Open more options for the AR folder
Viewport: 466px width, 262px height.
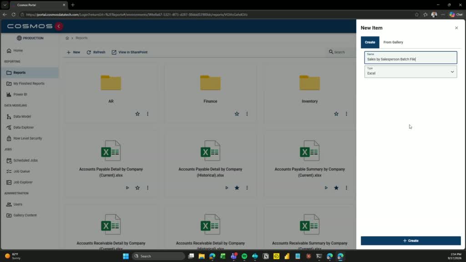point(148,114)
